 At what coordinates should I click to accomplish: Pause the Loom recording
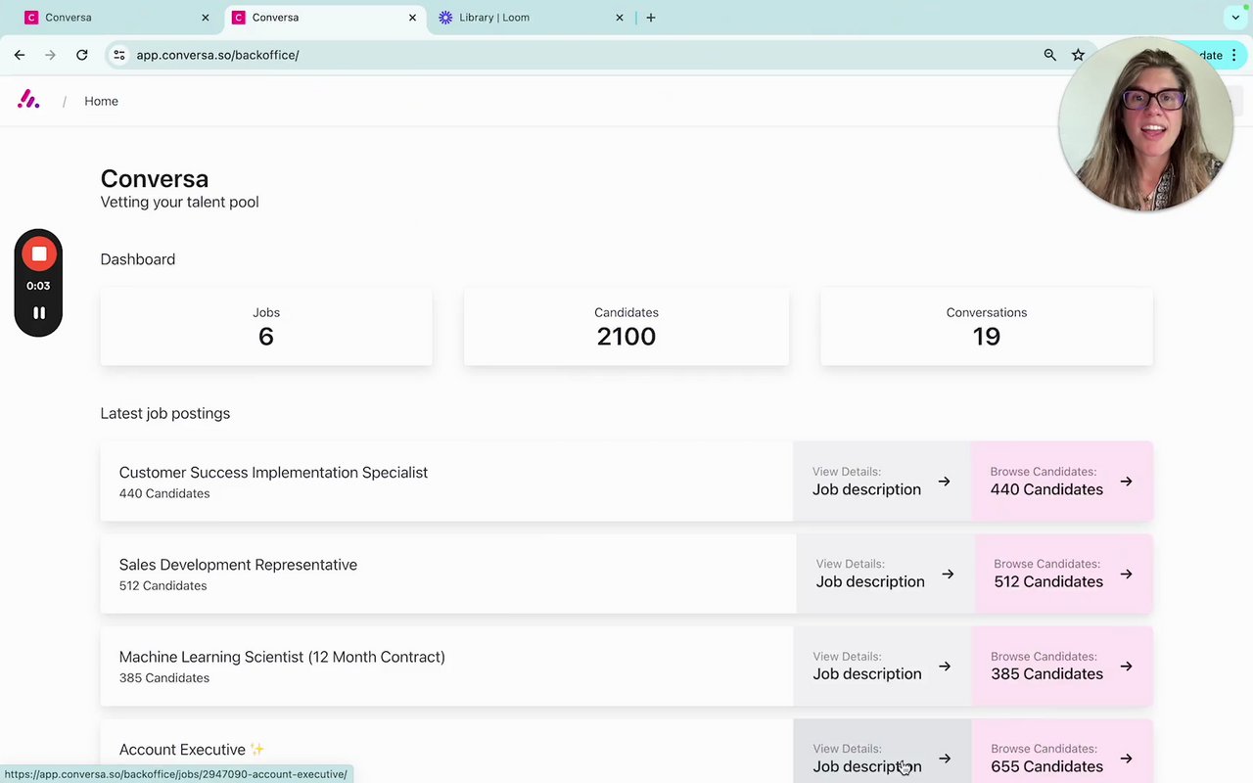39,313
